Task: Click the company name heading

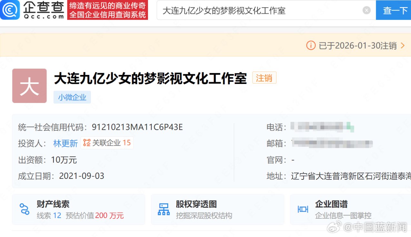Action: [x=152, y=78]
